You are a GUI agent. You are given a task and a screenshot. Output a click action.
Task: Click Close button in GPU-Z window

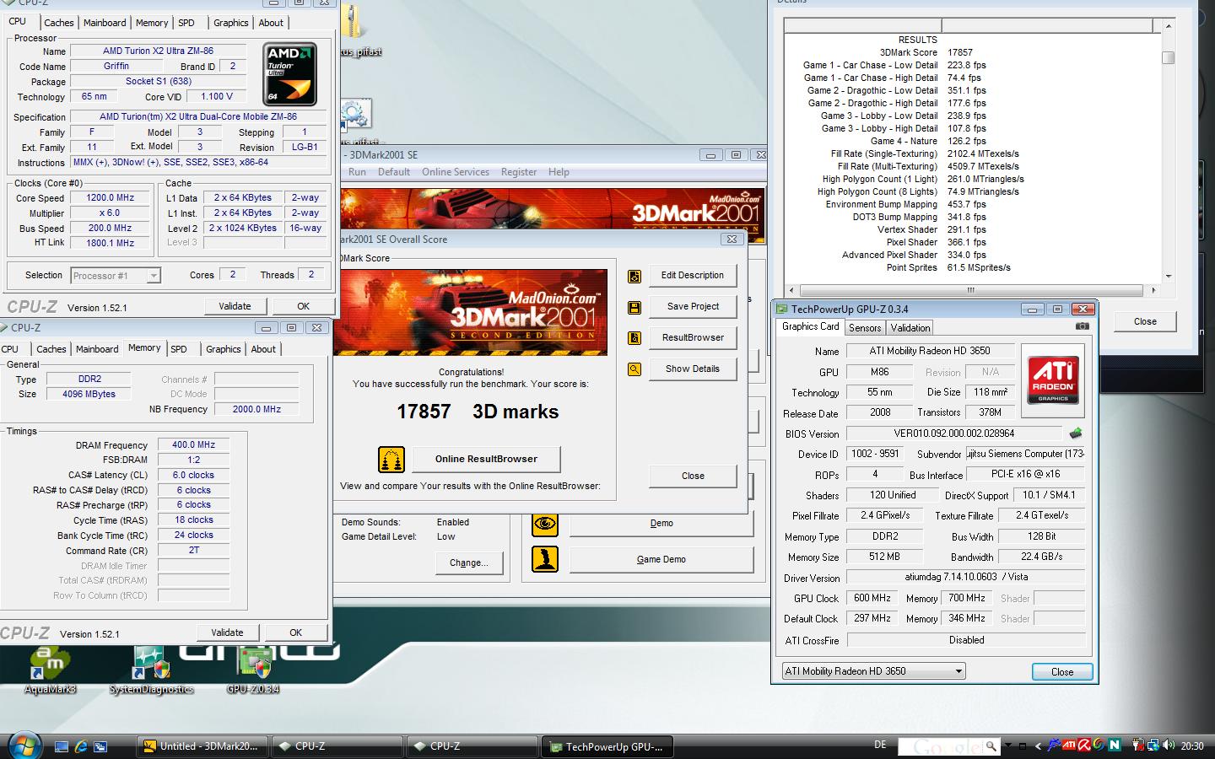click(1062, 672)
